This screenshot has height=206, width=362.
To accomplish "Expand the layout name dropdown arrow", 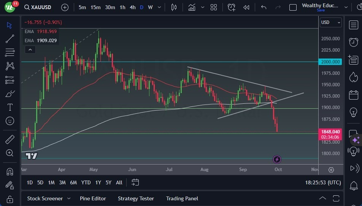I will 346,7.
